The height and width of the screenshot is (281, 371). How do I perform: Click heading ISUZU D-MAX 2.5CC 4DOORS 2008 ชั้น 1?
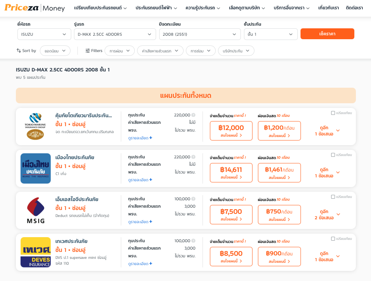pyautogui.click(x=63, y=70)
